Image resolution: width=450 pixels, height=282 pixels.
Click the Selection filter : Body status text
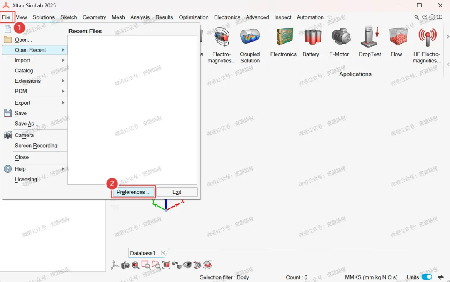[225, 277]
